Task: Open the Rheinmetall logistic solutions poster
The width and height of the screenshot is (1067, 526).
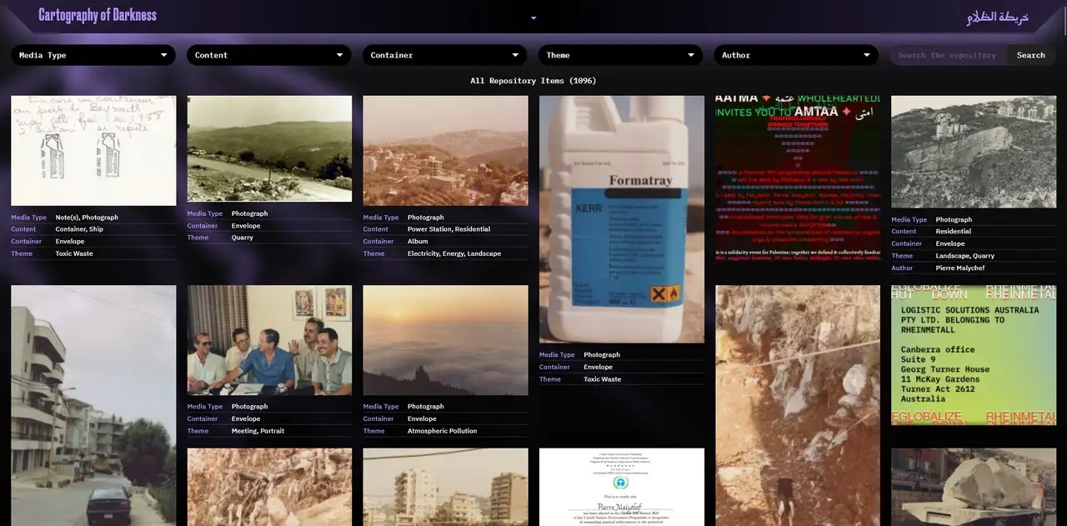Action: coord(974,355)
